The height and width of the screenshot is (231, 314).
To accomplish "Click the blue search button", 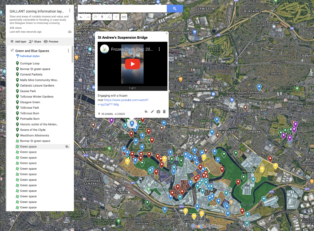I will pos(175,9).
